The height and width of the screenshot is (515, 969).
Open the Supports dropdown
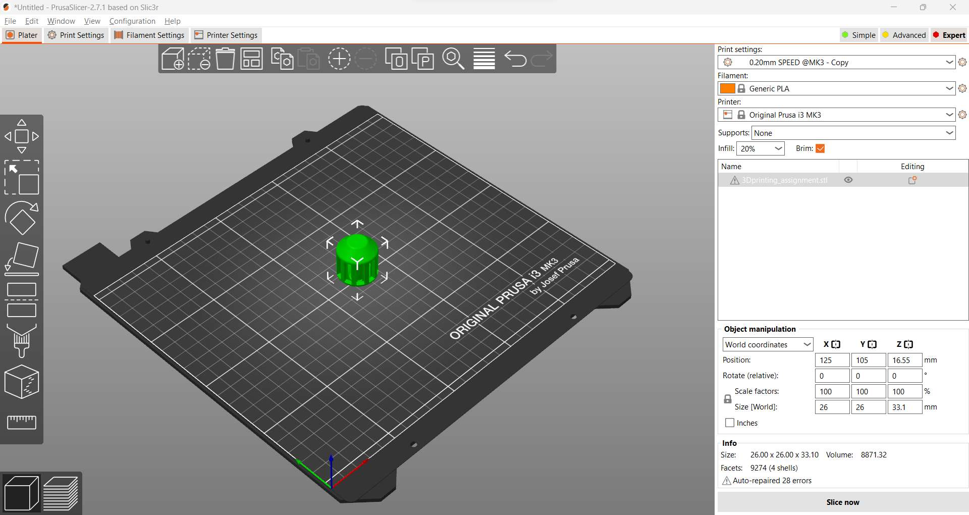coord(853,133)
